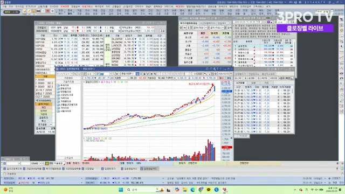Open the KOSPI200 ticker row dropdown at bottom
The width and height of the screenshot is (345, 194).
(81, 178)
